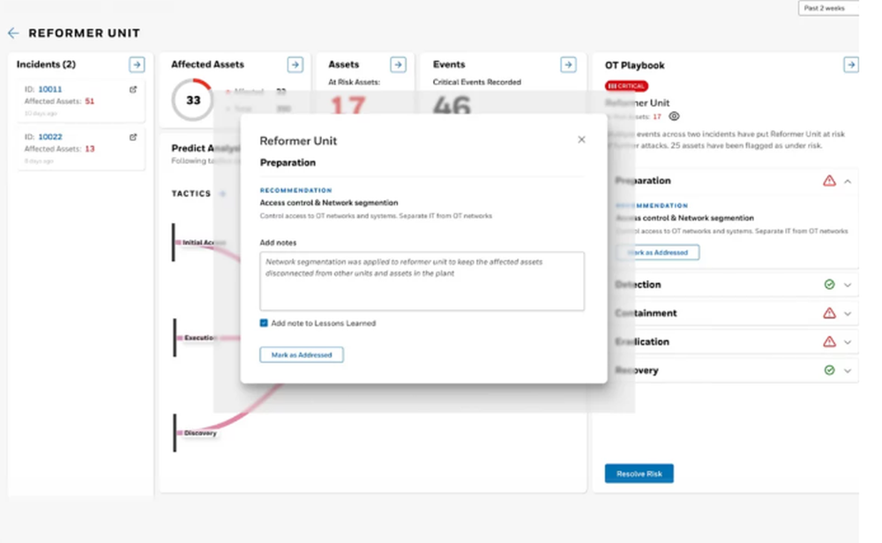Click Affected Assets: 13 text
The height and width of the screenshot is (543, 882).
coord(59,149)
